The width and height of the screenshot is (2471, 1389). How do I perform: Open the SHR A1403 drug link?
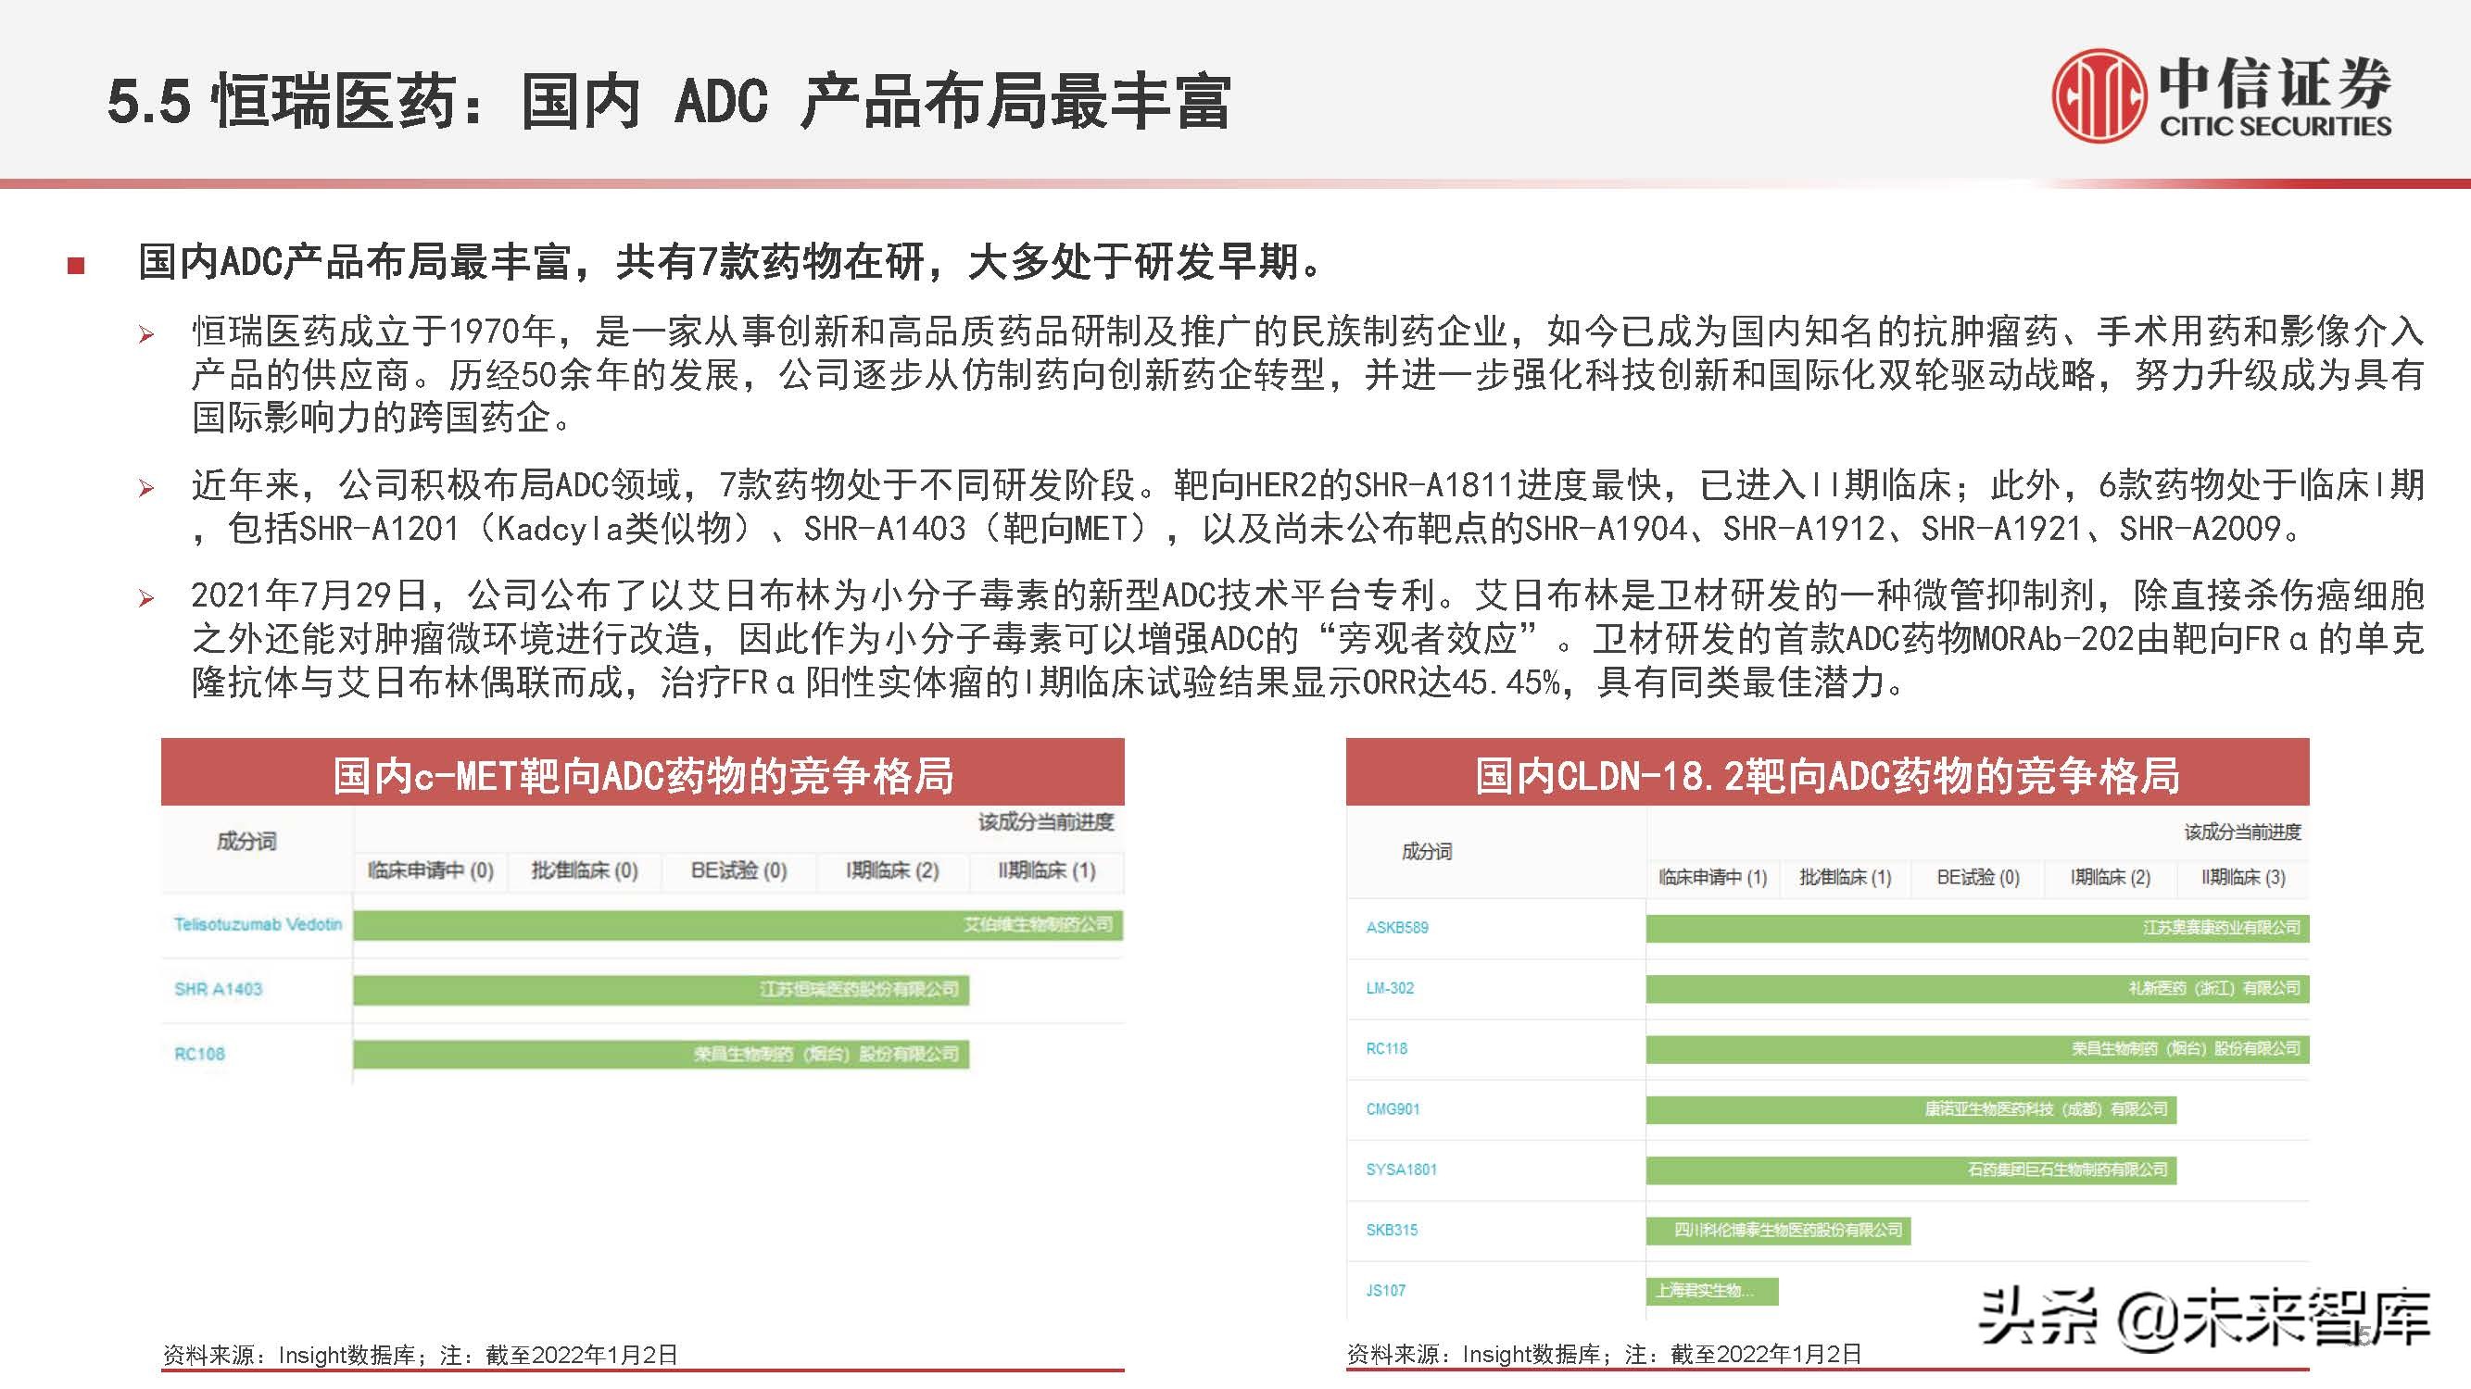click(x=218, y=988)
